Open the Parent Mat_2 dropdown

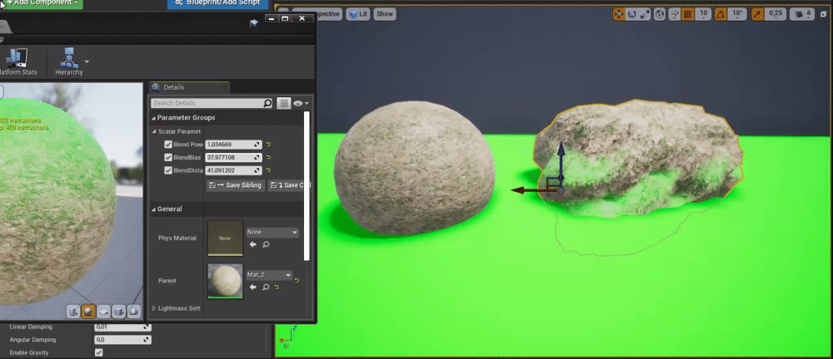269,275
